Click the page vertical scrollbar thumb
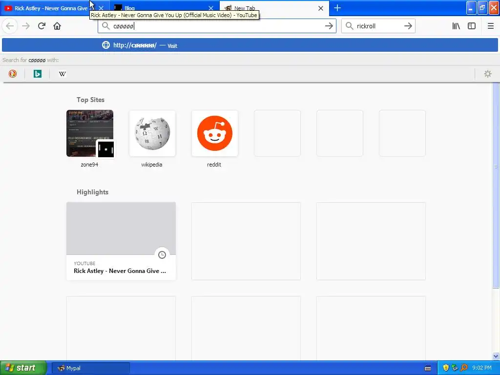 click(x=496, y=185)
